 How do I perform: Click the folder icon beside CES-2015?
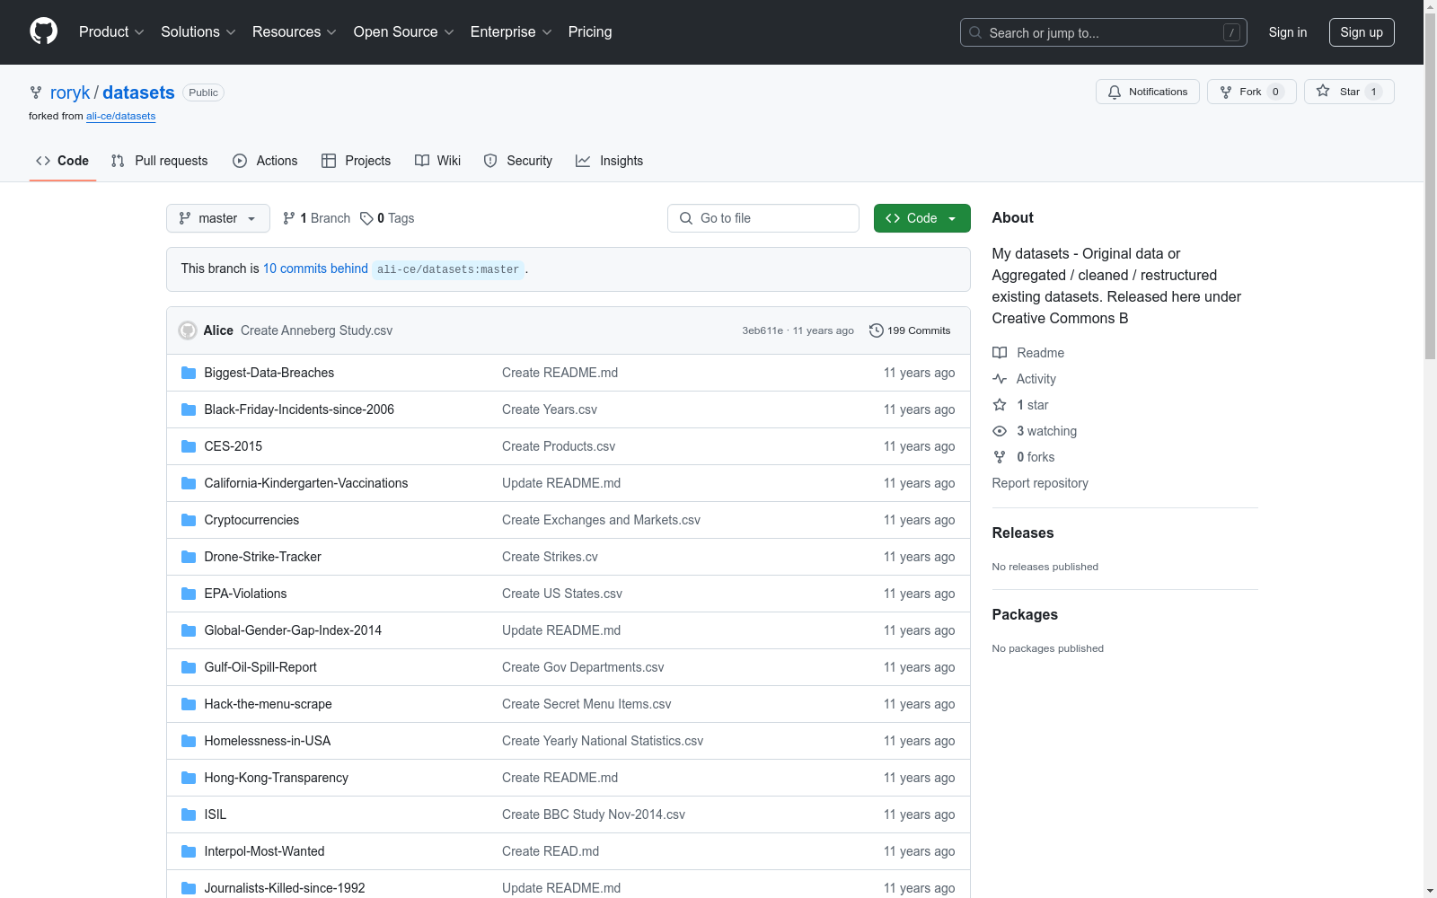pyautogui.click(x=189, y=446)
